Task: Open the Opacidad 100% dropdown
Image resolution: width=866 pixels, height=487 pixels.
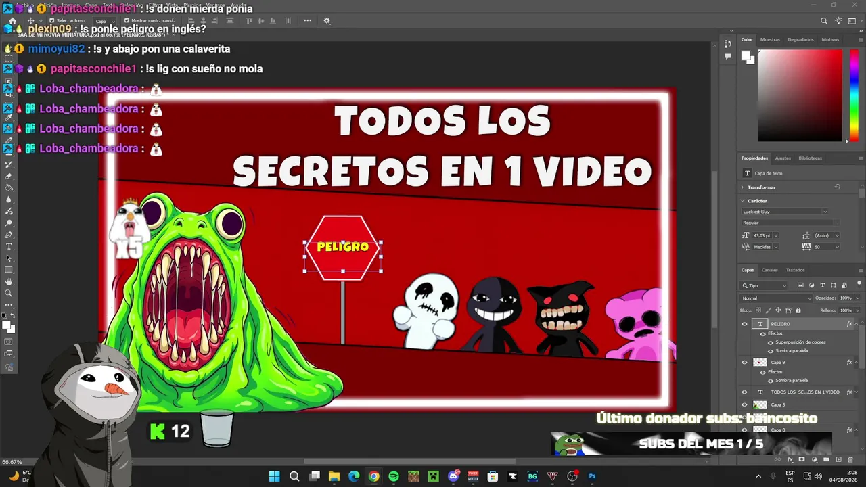Action: click(x=857, y=298)
